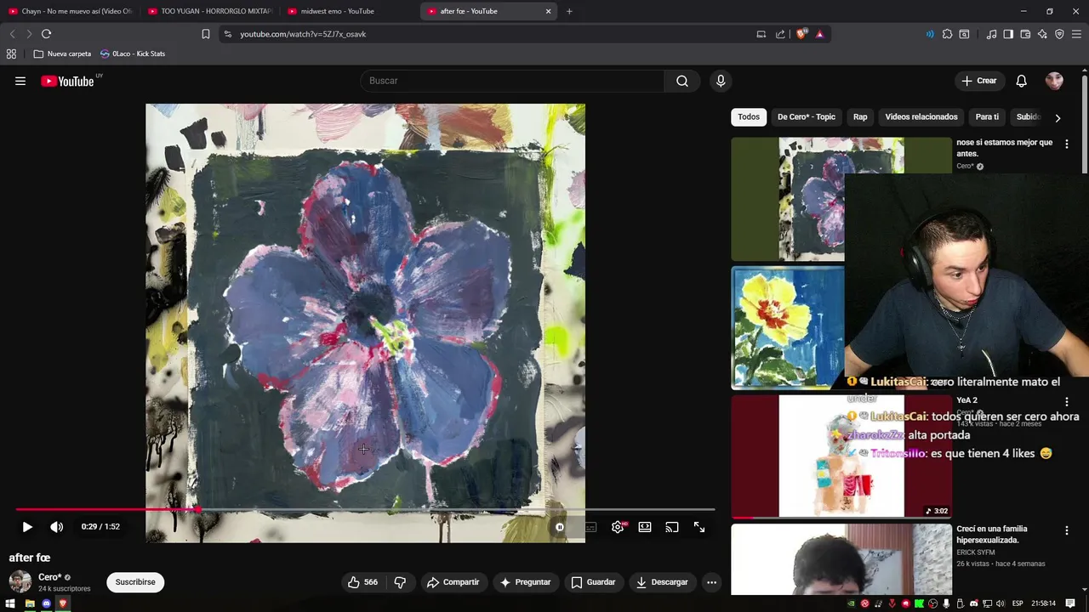The height and width of the screenshot is (612, 1089).
Task: Click the Preguntar button
Action: [526, 582]
